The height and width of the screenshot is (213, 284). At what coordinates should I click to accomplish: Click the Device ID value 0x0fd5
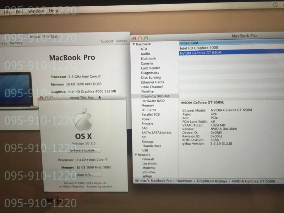(x=216, y=133)
